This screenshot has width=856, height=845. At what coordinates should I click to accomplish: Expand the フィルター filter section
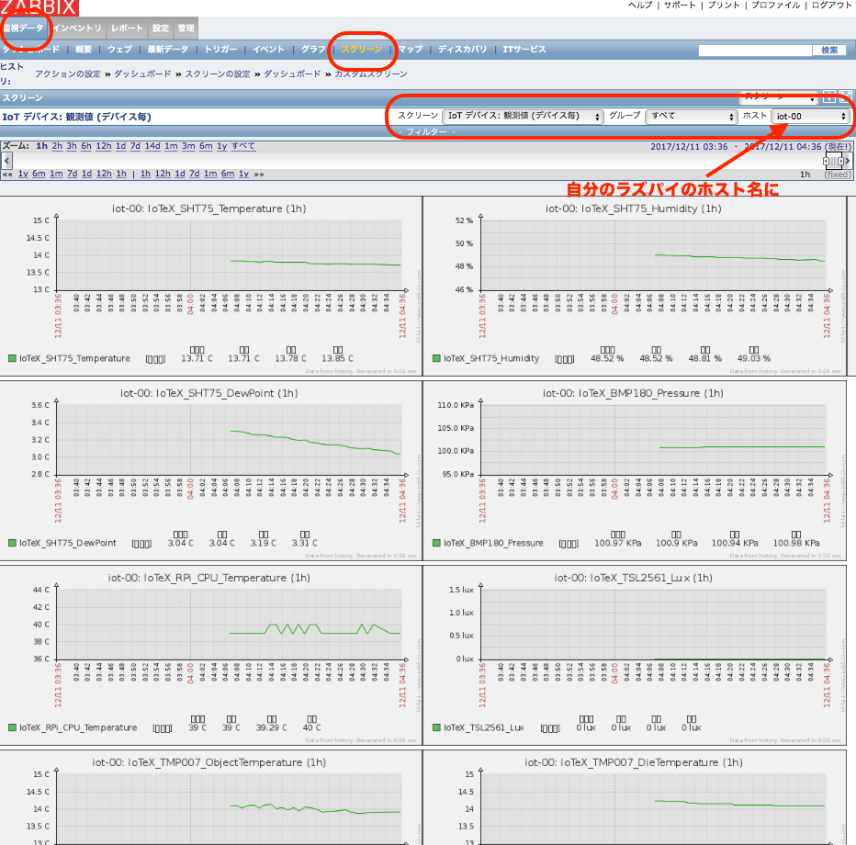pyautogui.click(x=427, y=132)
